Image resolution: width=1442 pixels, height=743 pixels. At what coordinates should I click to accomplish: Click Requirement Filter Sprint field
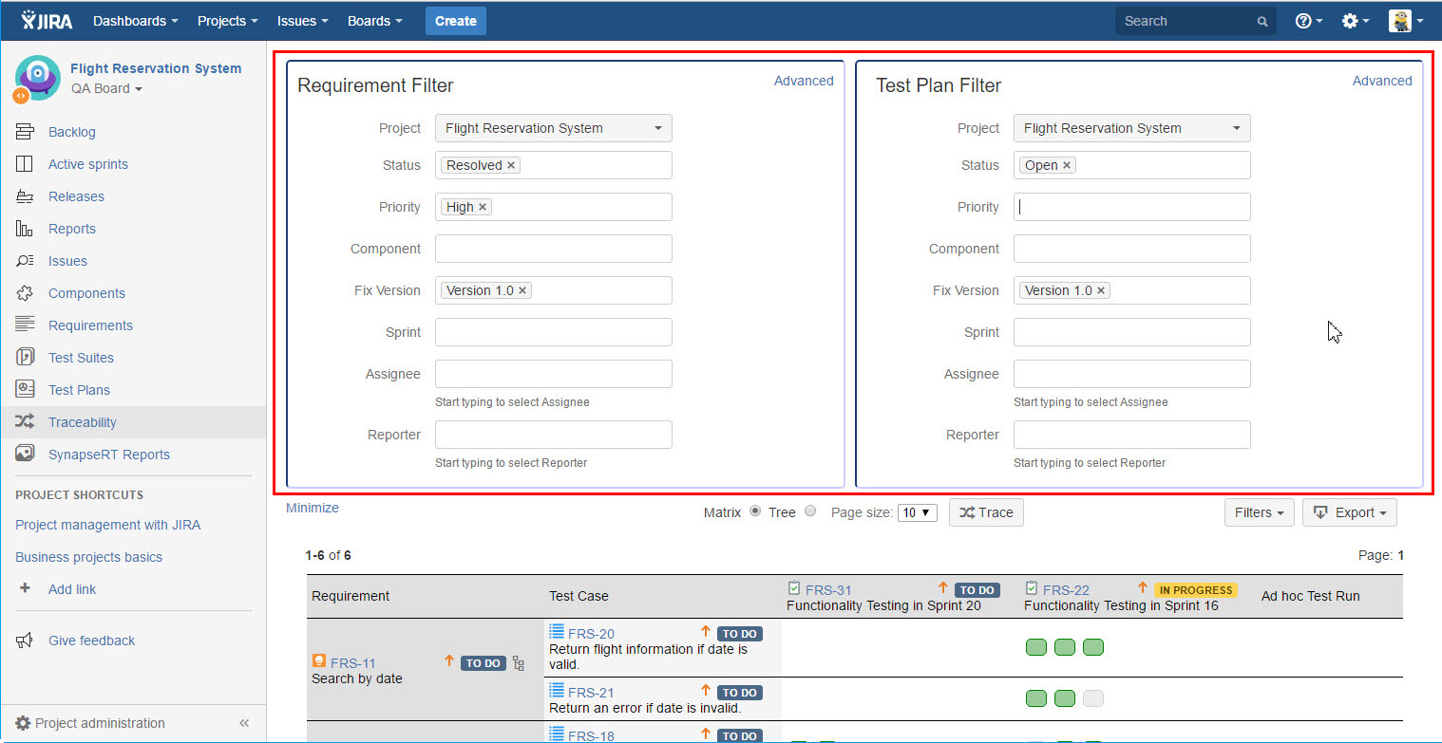tap(554, 332)
